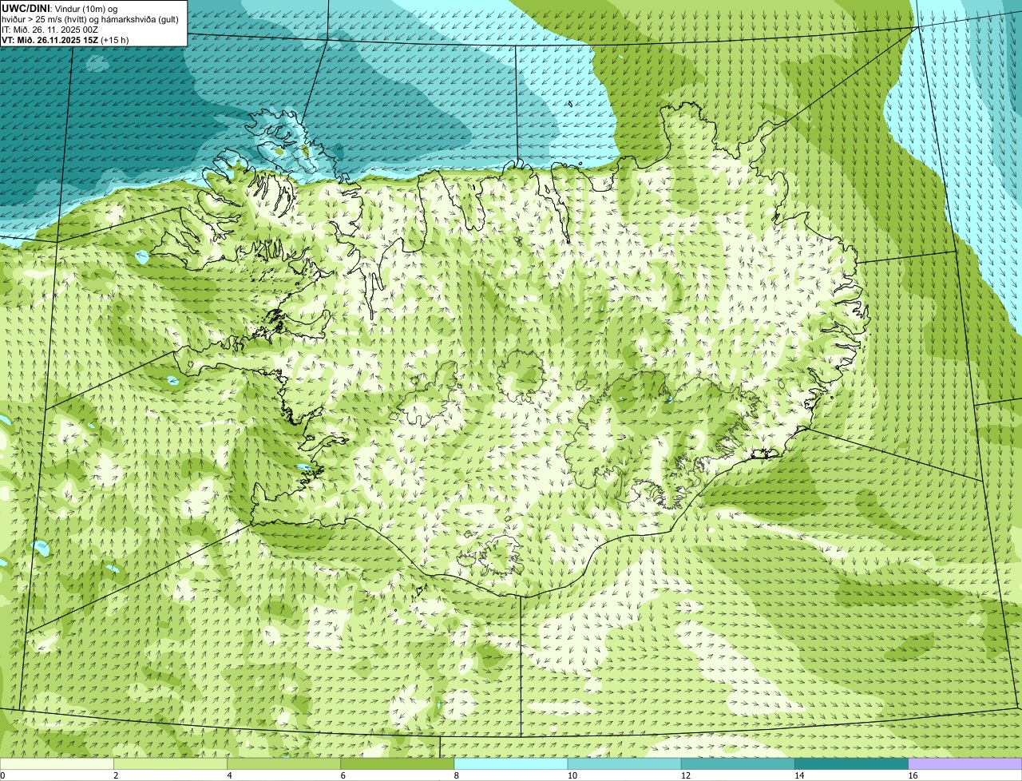
Task: Click the 'UWC/DINI: Vindur (10m) og' title line
Action: (60, 8)
